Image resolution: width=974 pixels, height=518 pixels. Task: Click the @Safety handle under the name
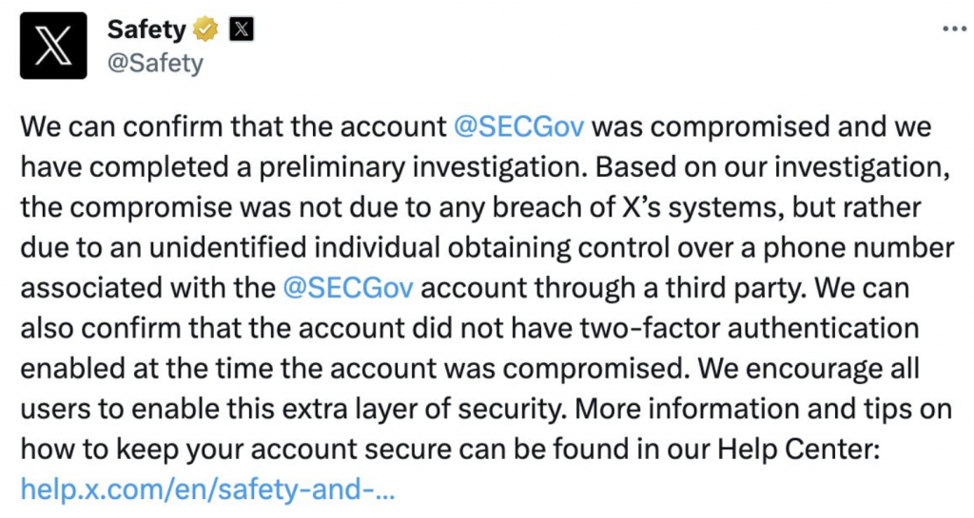[x=155, y=63]
